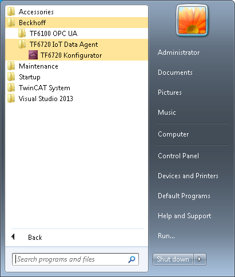Click the Visual Studio 2013 folder icon
235x277 pixels.
tap(11, 98)
